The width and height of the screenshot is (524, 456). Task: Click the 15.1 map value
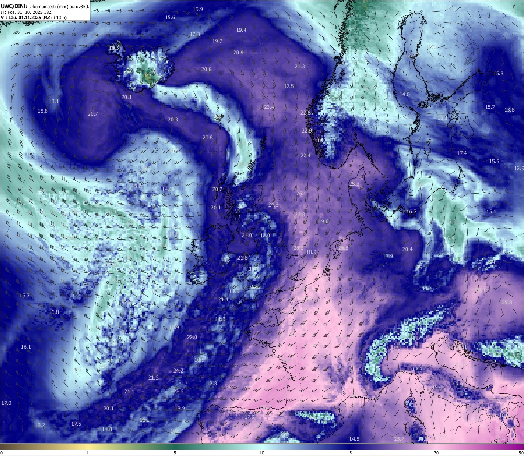[491, 211]
